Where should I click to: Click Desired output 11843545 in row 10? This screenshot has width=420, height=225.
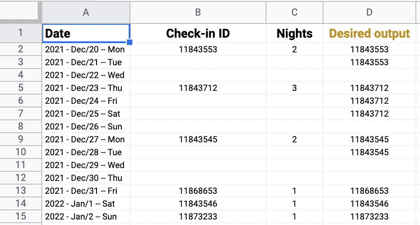[x=369, y=152]
